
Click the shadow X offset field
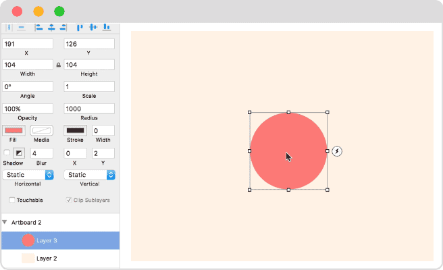[75, 153]
